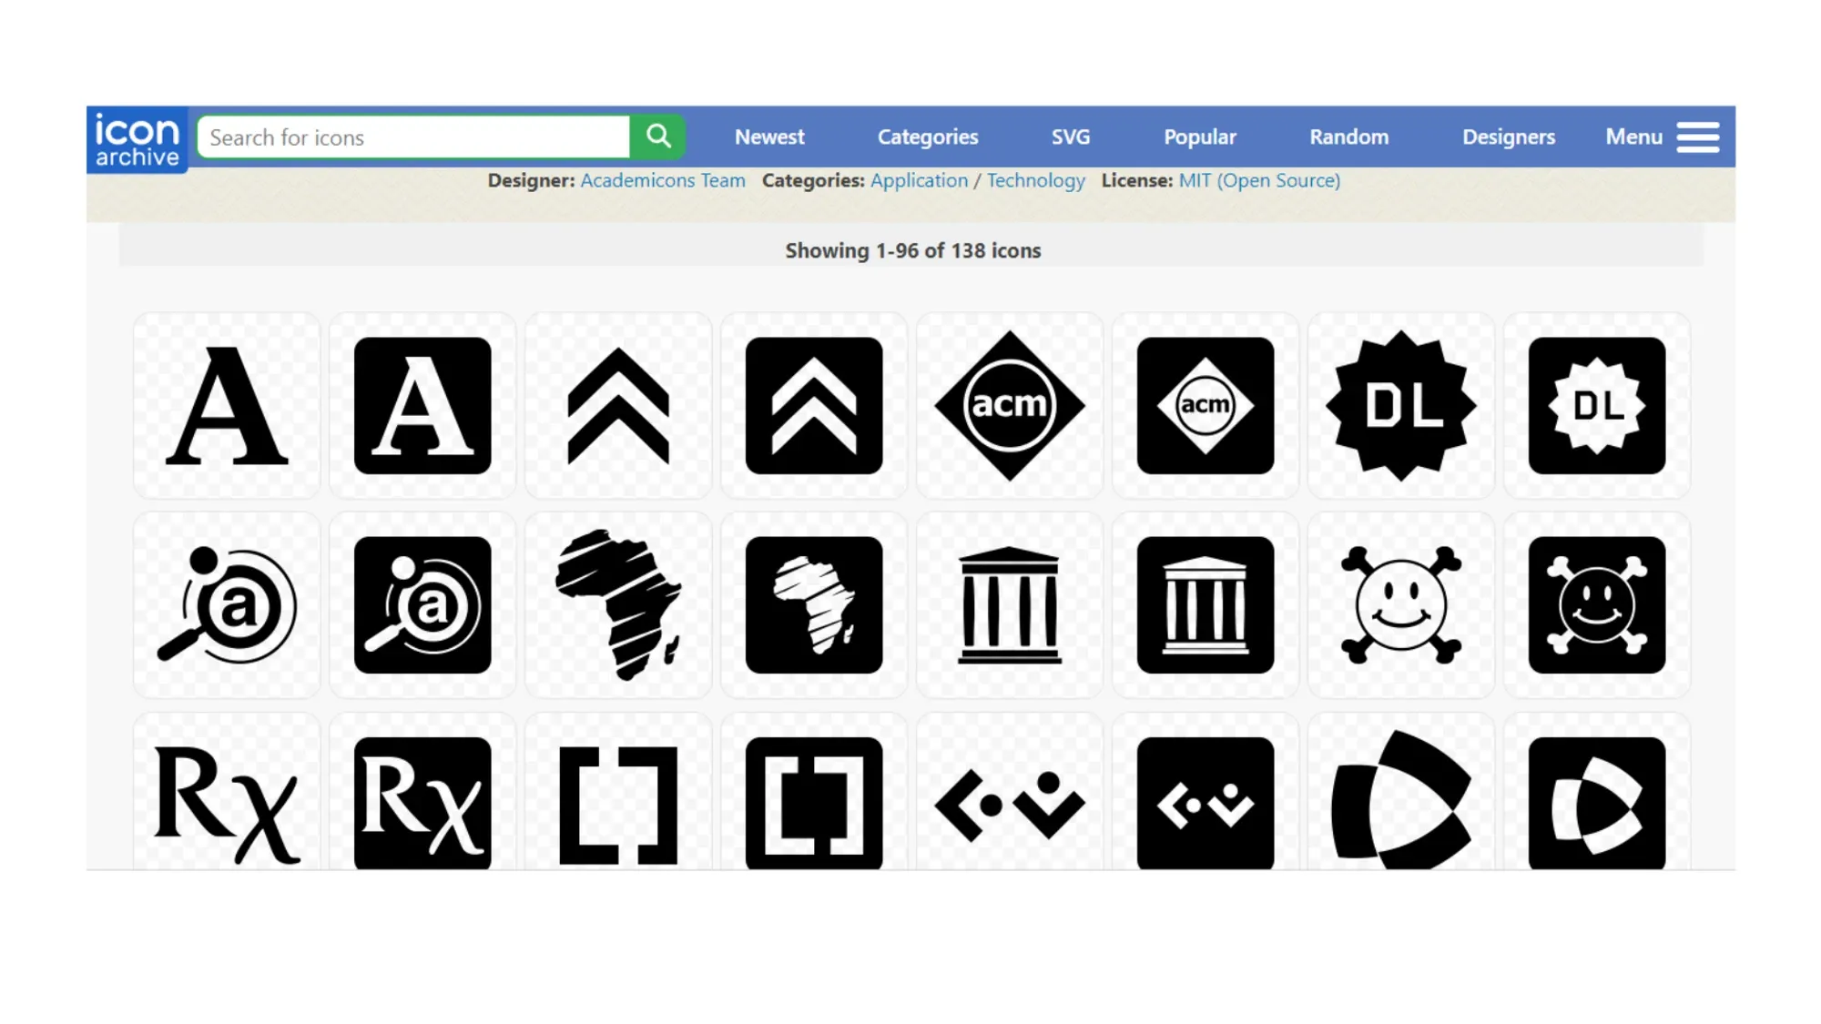Open the magnifier with letter a icon
The image size is (1821, 1024).
227,605
